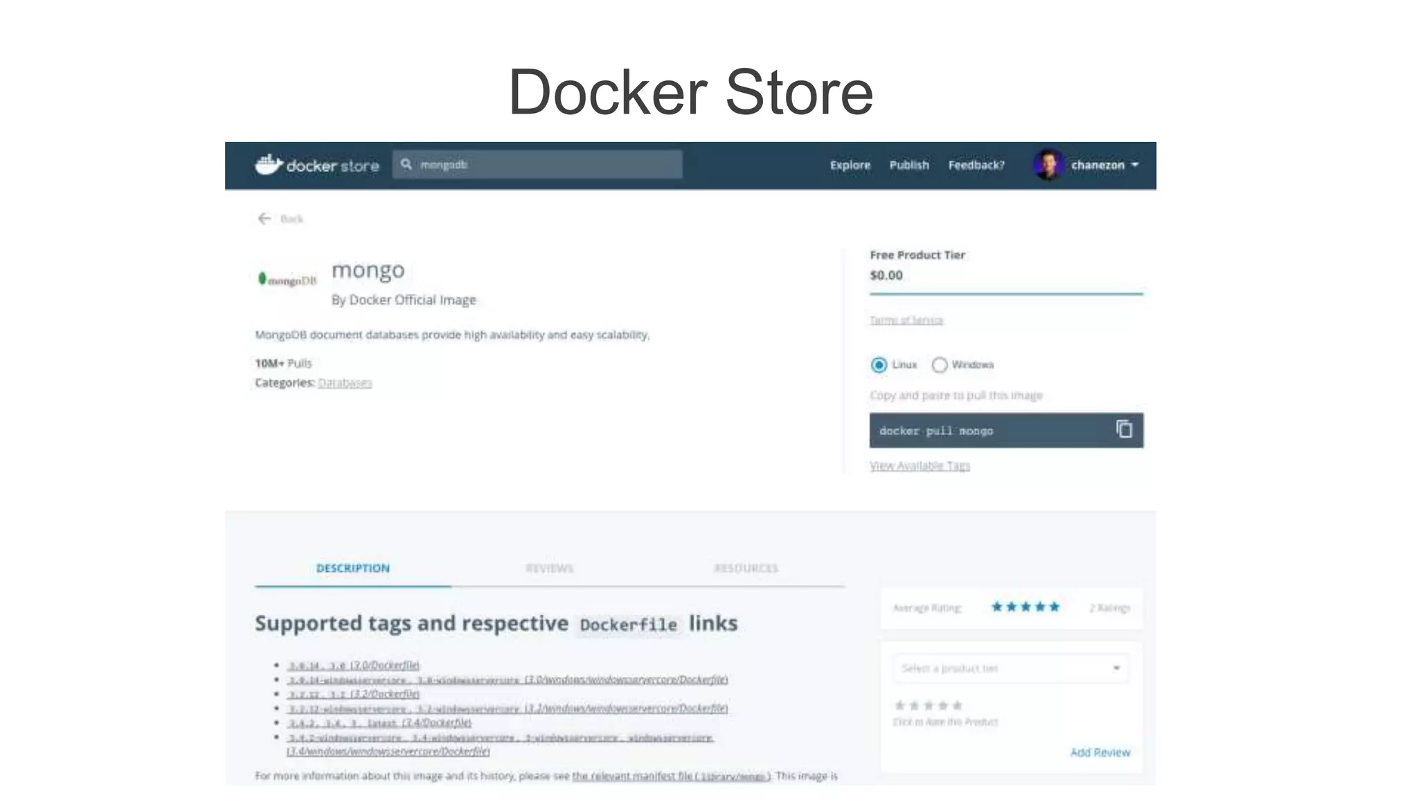This screenshot has width=1418, height=798.
Task: Open the Publish menu item
Action: (909, 165)
